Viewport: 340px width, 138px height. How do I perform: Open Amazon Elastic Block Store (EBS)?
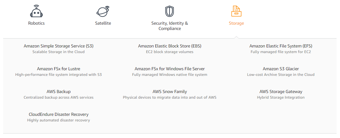point(170,46)
